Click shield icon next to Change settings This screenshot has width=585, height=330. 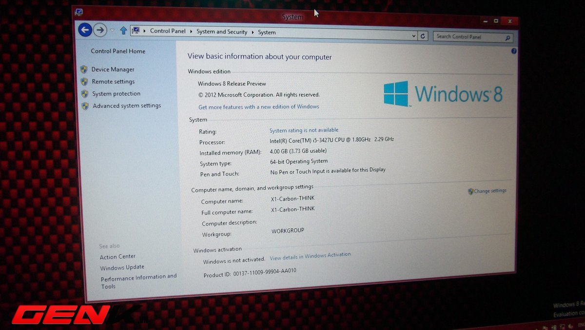click(x=471, y=192)
